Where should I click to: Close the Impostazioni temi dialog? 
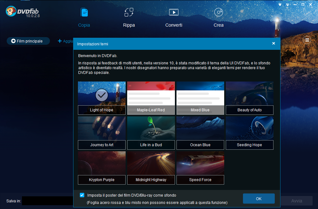pos(273,43)
